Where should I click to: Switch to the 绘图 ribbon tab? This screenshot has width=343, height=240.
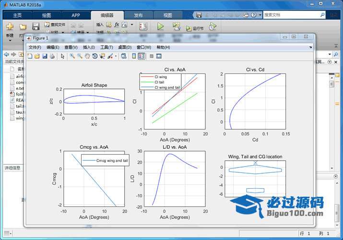point(47,15)
